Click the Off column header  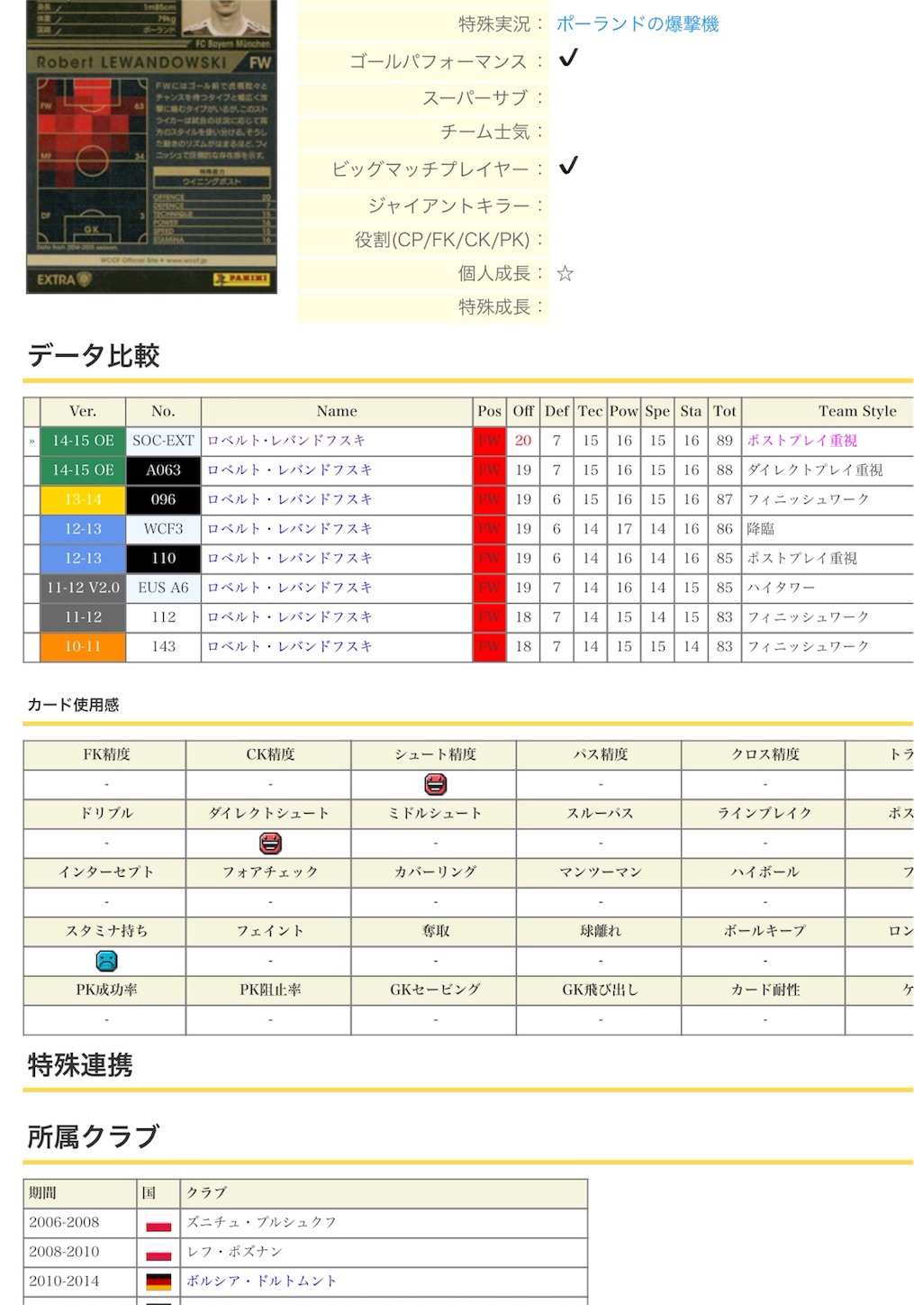point(523,411)
